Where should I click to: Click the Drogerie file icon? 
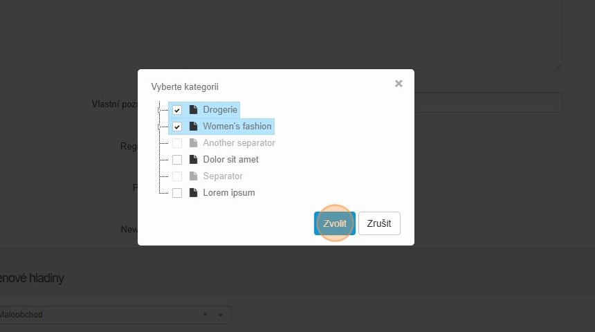[194, 110]
